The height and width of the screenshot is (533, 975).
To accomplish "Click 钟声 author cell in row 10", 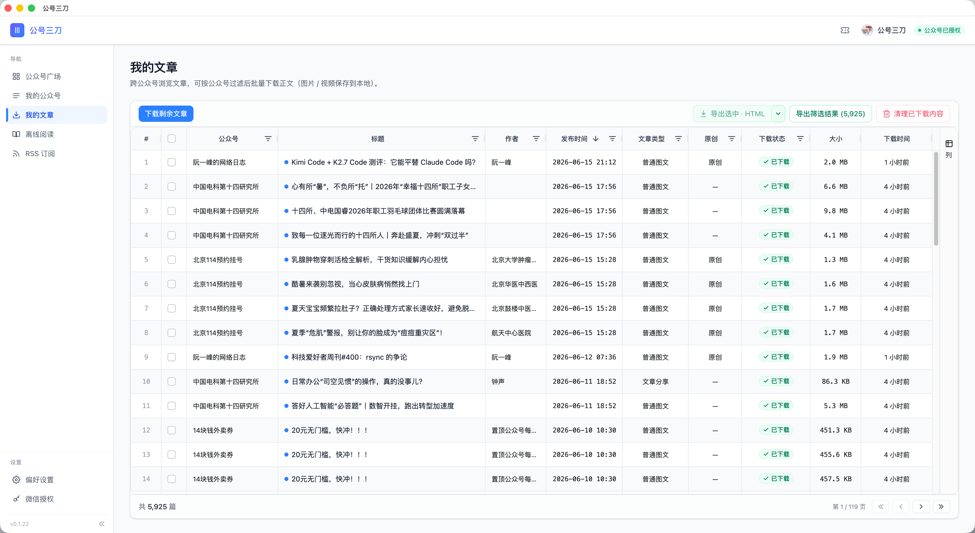I will (x=498, y=381).
